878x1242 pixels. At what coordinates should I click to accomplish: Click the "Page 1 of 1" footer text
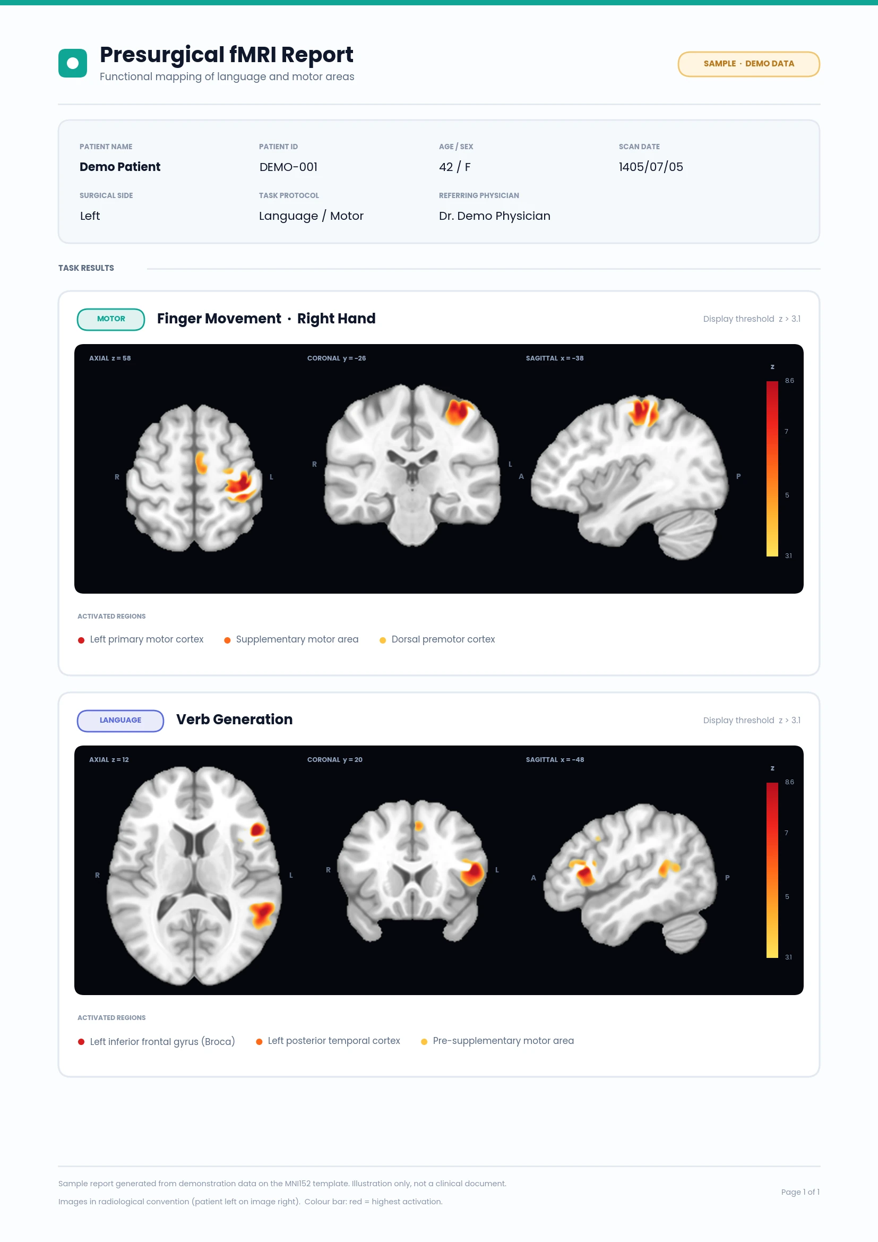(800, 1192)
